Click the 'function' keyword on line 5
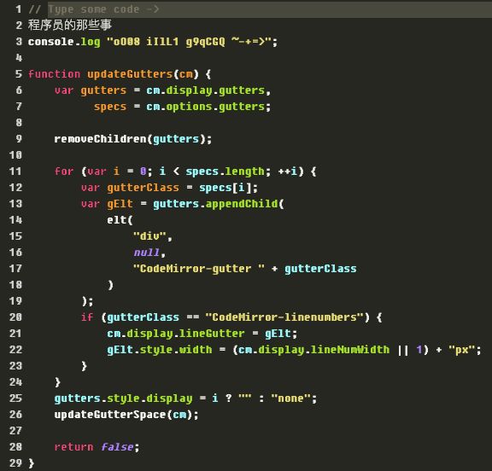The height and width of the screenshot is (471, 492). 54,74
